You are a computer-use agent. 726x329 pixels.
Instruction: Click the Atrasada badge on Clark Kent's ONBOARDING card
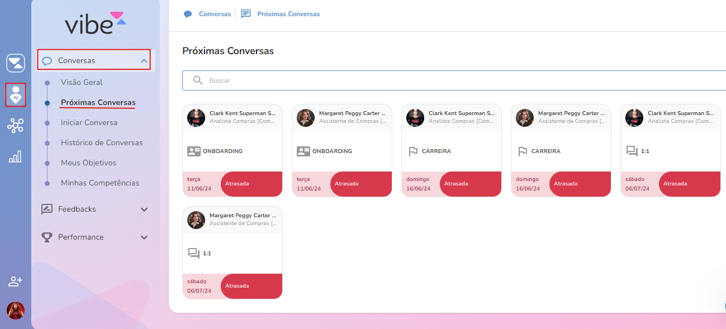tap(252, 184)
